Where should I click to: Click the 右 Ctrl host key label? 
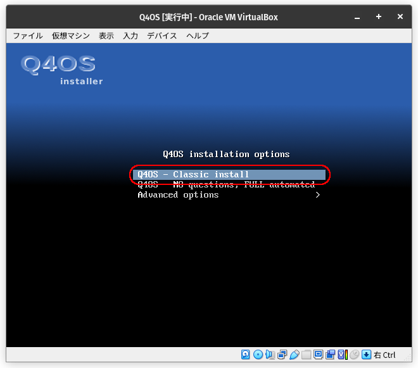click(x=384, y=355)
